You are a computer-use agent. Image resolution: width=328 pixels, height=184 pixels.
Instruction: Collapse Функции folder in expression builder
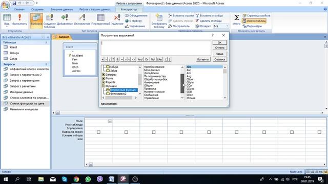pos(104,86)
